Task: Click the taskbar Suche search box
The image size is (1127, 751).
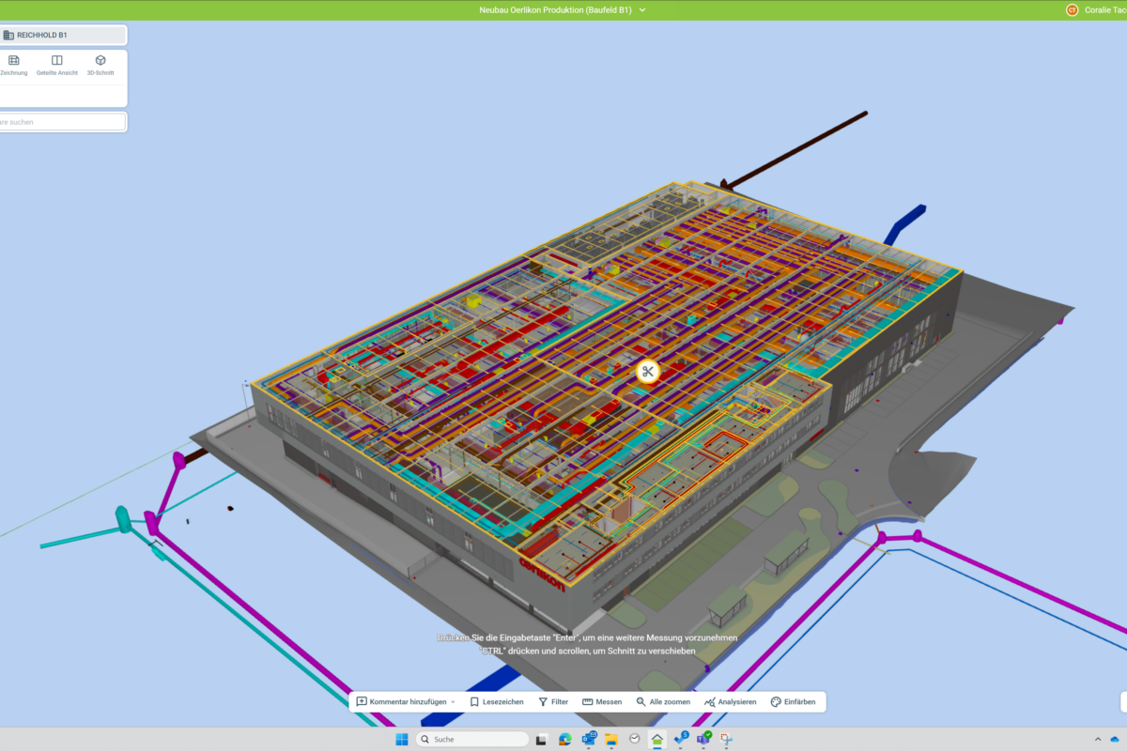Action: pos(472,739)
